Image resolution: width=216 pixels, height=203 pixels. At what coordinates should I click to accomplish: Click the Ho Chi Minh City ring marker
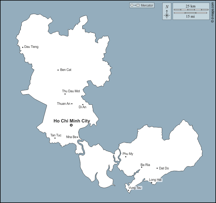(x=71, y=125)
